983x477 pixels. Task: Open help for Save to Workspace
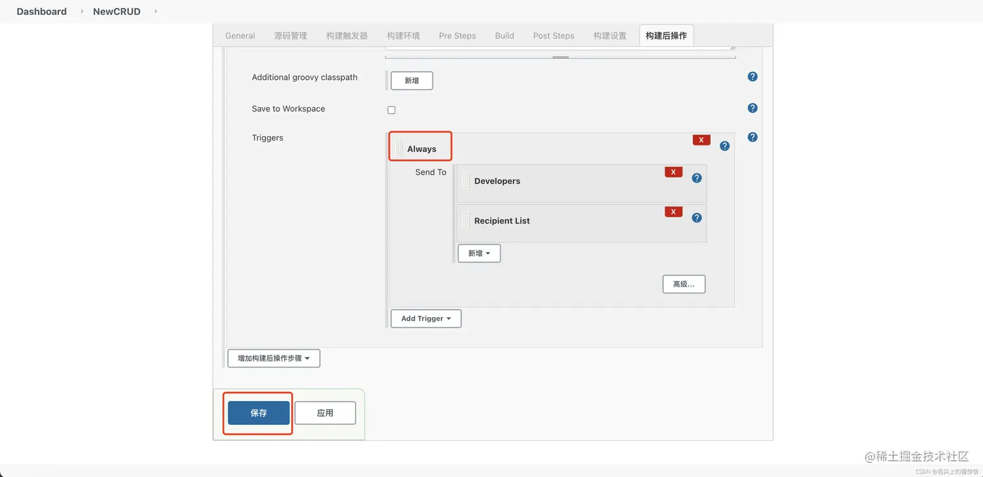tap(752, 108)
